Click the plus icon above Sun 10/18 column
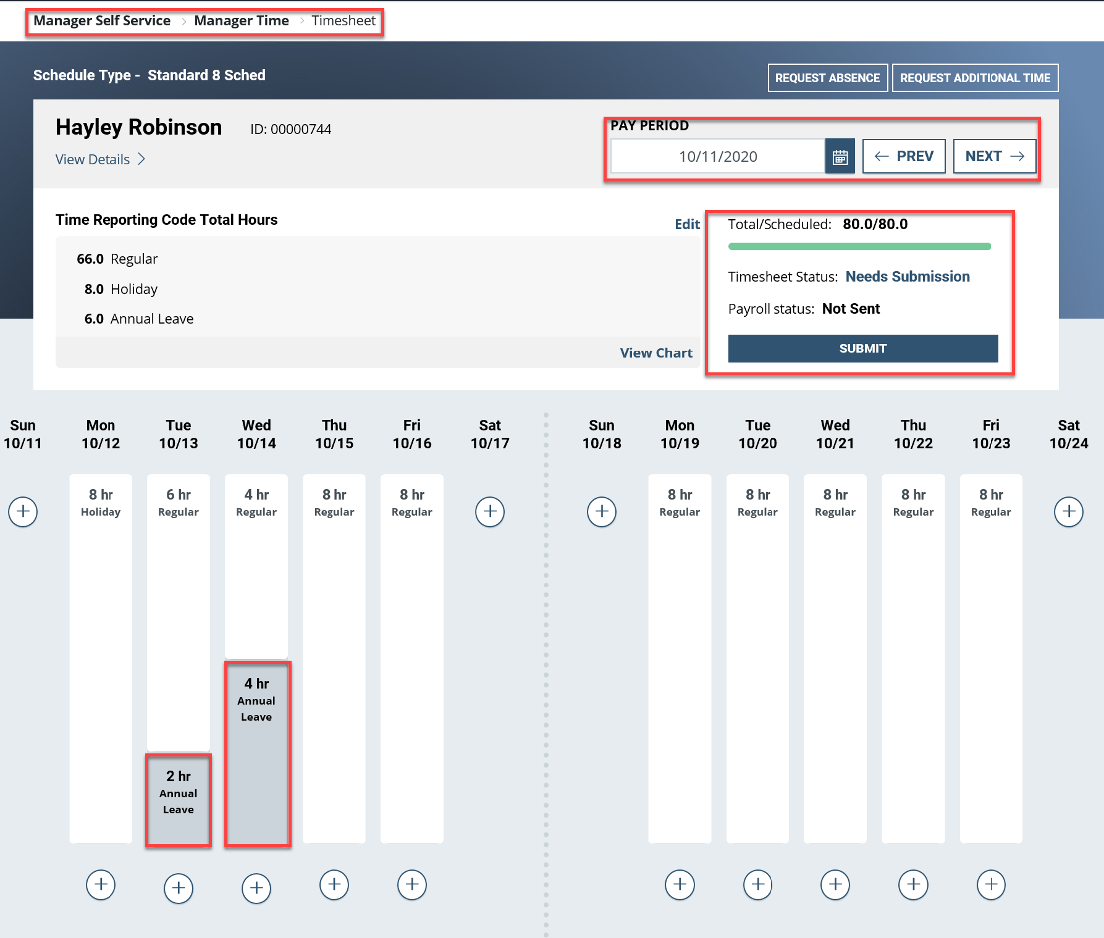 602,512
